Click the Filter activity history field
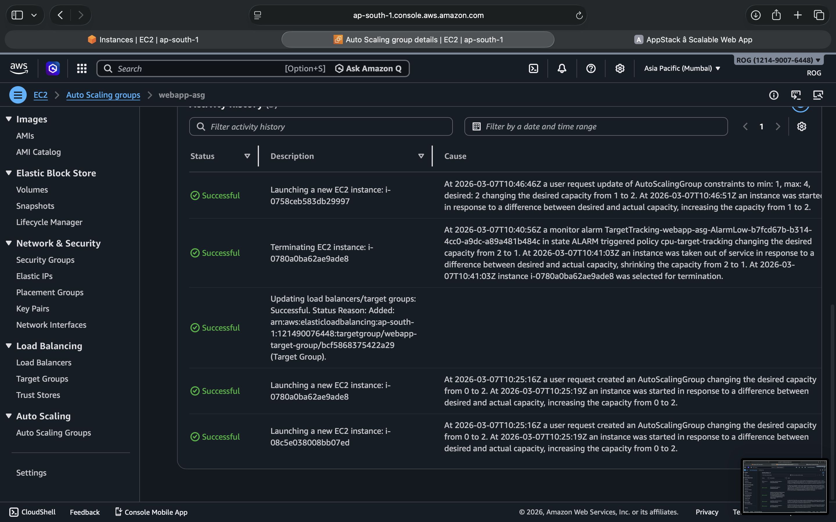Screen dimensions: 836x522 point(321,127)
